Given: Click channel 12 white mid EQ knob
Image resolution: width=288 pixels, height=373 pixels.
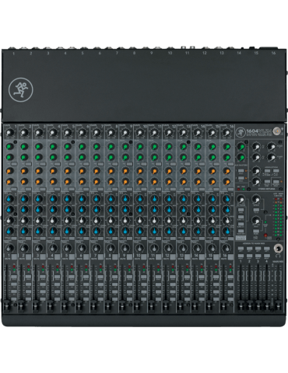Looking at the screenshot, I should coord(169,220).
